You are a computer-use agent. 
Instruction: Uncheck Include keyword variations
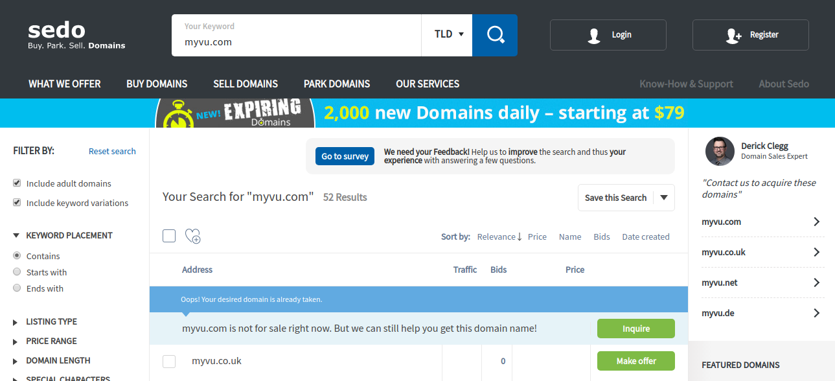pyautogui.click(x=17, y=203)
